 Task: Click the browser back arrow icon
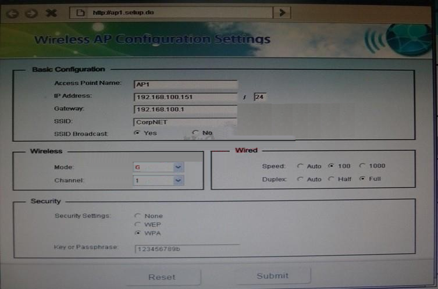[x=11, y=12]
